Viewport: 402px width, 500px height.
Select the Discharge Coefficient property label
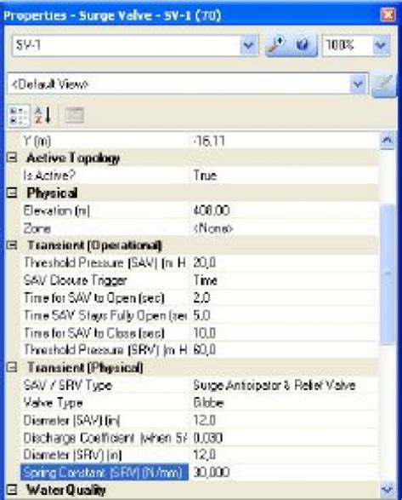tap(105, 438)
